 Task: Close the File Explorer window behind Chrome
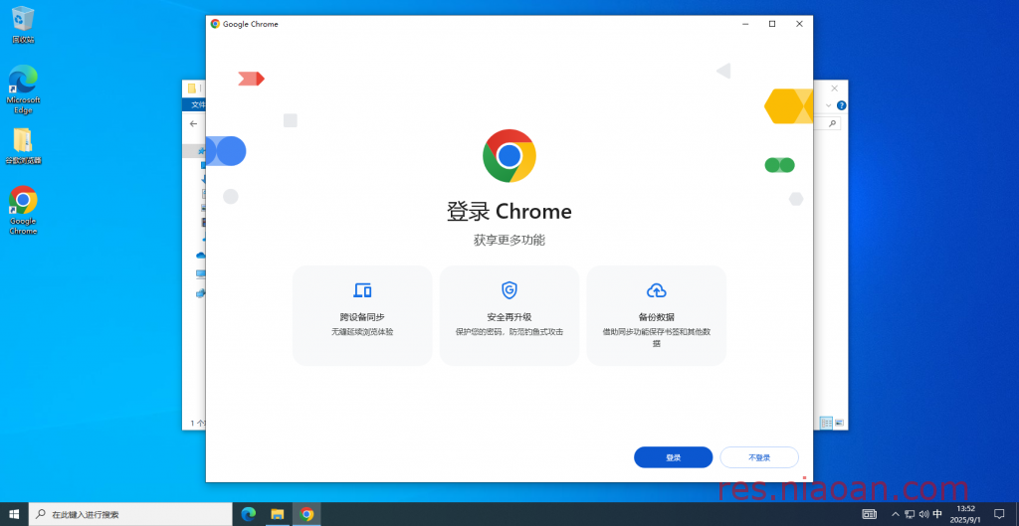point(835,88)
